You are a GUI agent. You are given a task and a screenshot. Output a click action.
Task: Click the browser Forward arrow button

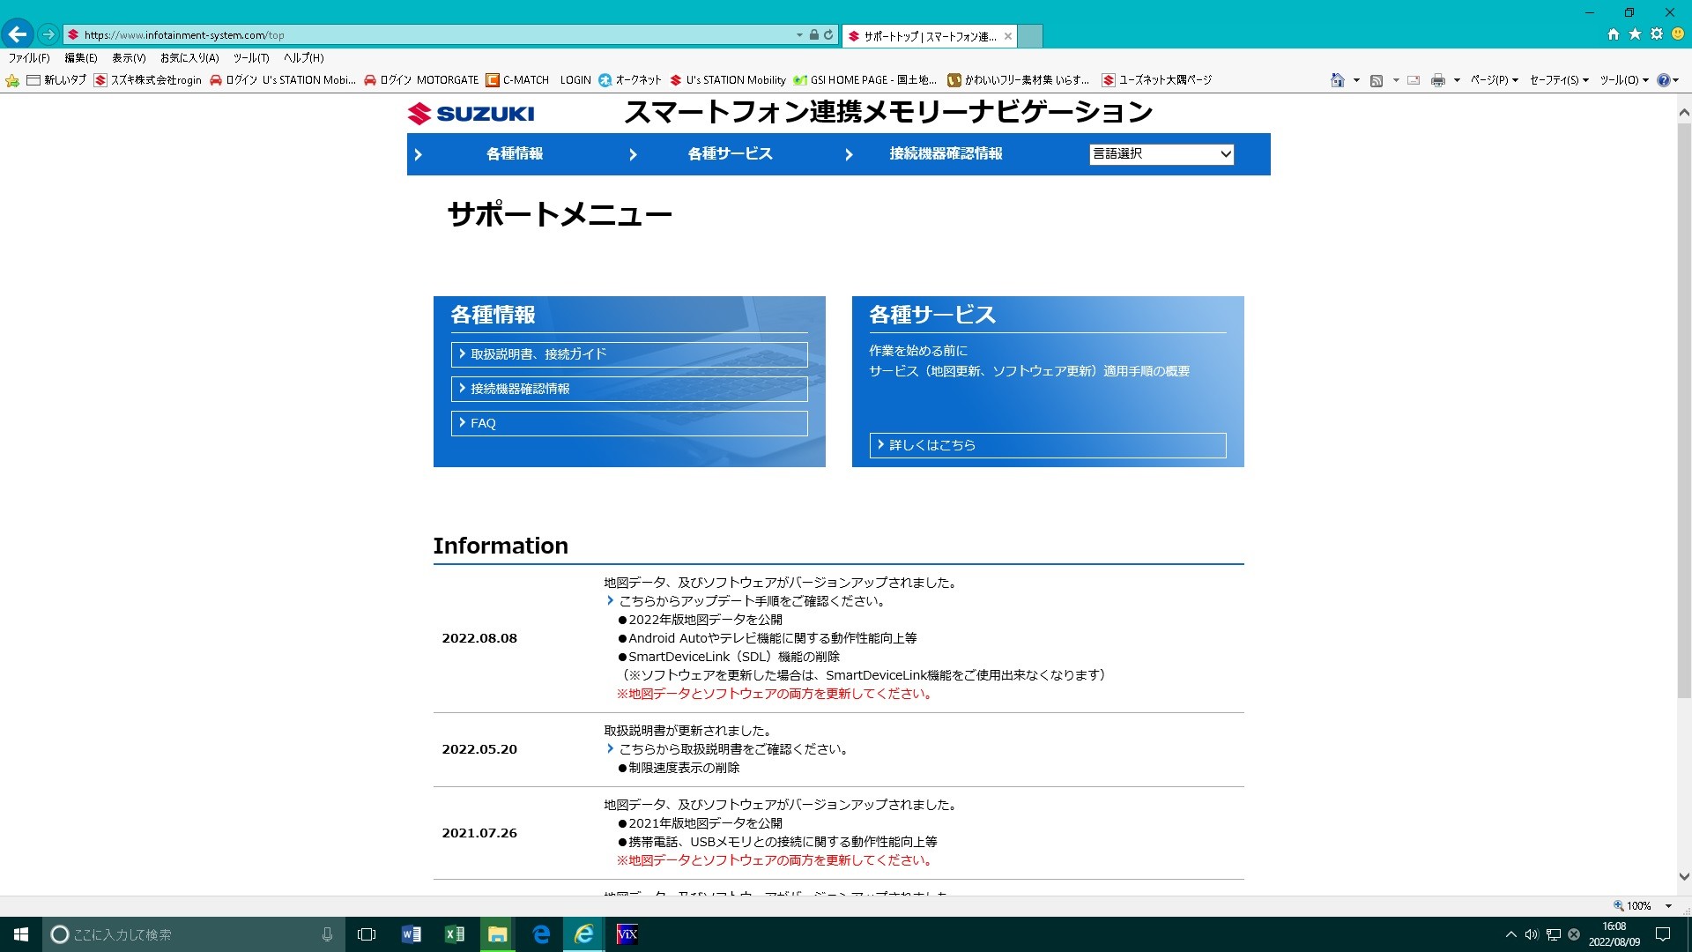click(48, 34)
